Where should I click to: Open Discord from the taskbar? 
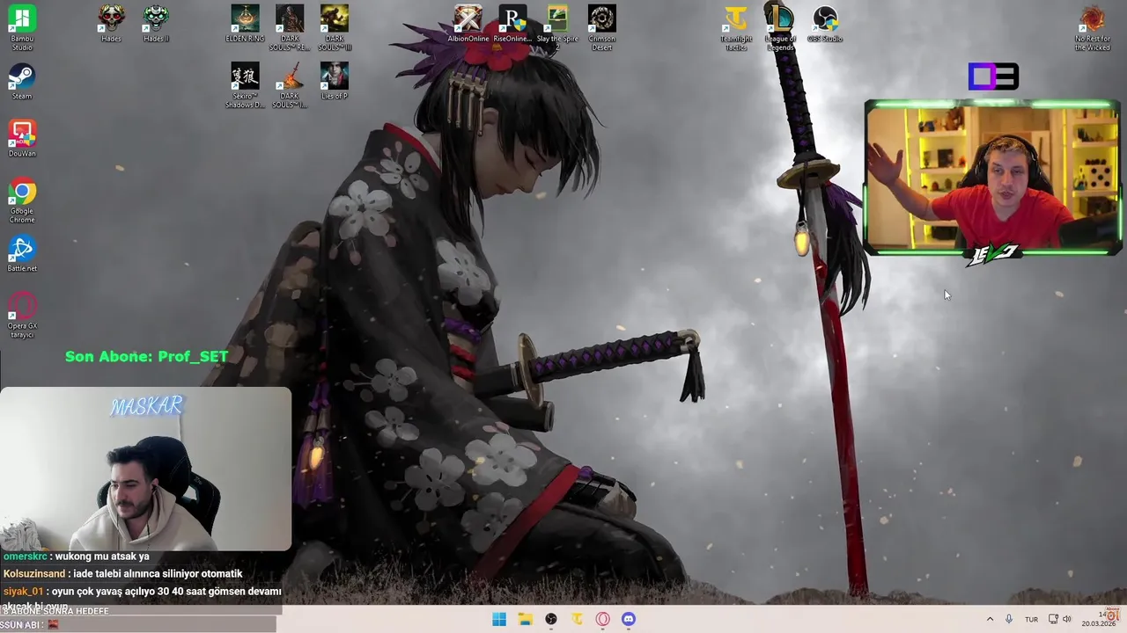629,619
